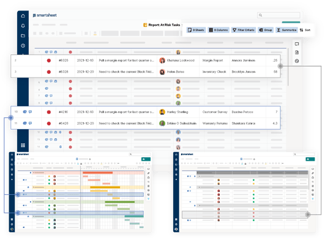Select the "Margin Report" cell
Viewport: 325px width, 242px height.
pos(214,61)
